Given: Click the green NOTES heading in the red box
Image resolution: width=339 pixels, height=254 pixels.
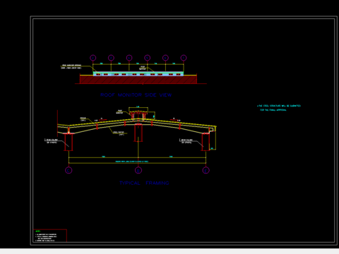Looking at the screenshot, I should point(38,231).
